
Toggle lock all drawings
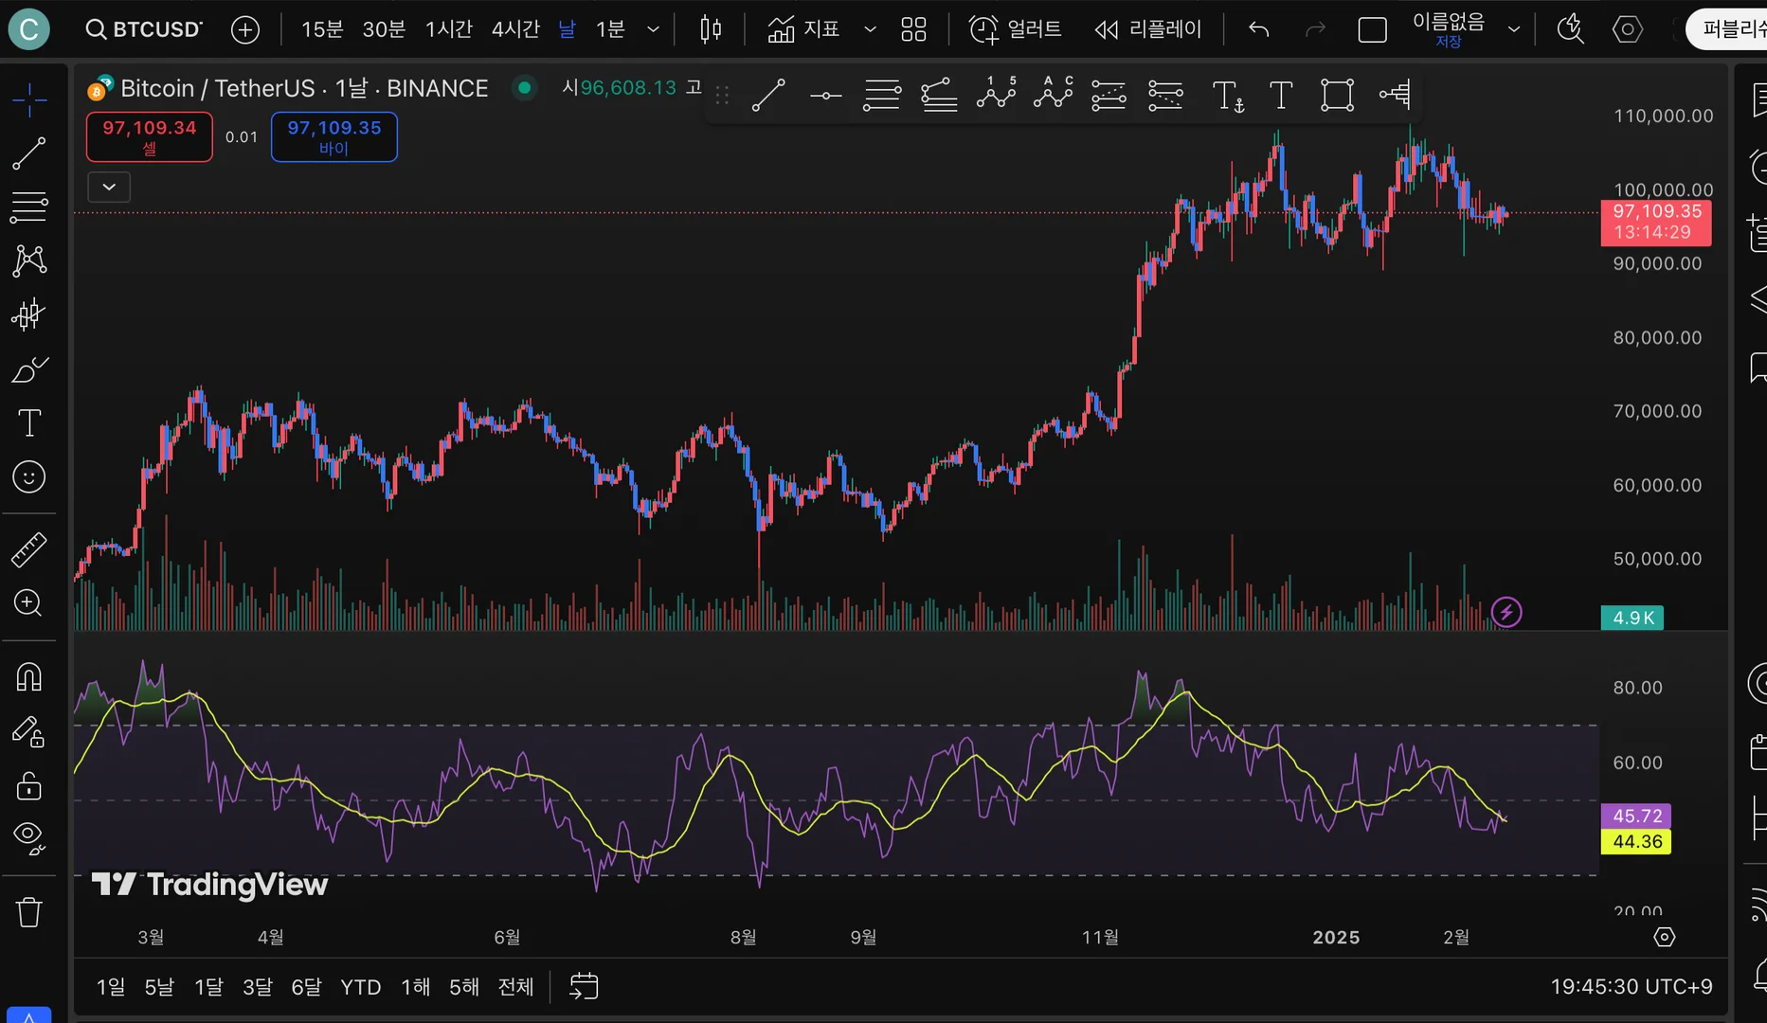tap(28, 786)
